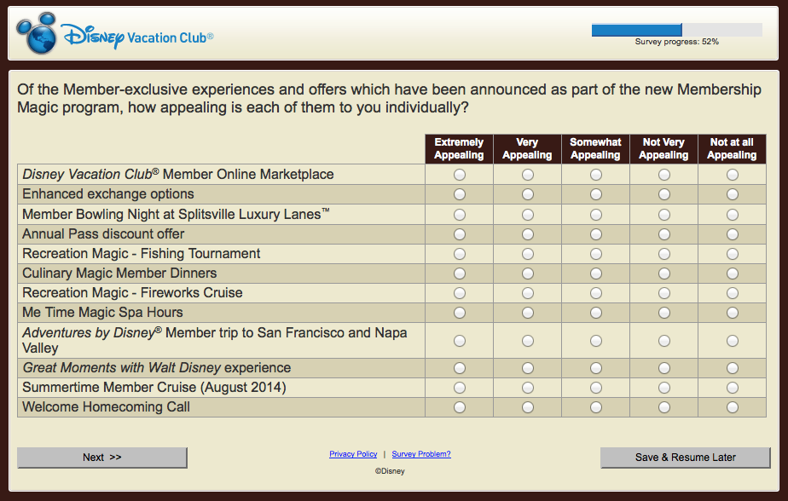Choose Extremely Appealing for San Francisco and Napa trip

click(460, 341)
